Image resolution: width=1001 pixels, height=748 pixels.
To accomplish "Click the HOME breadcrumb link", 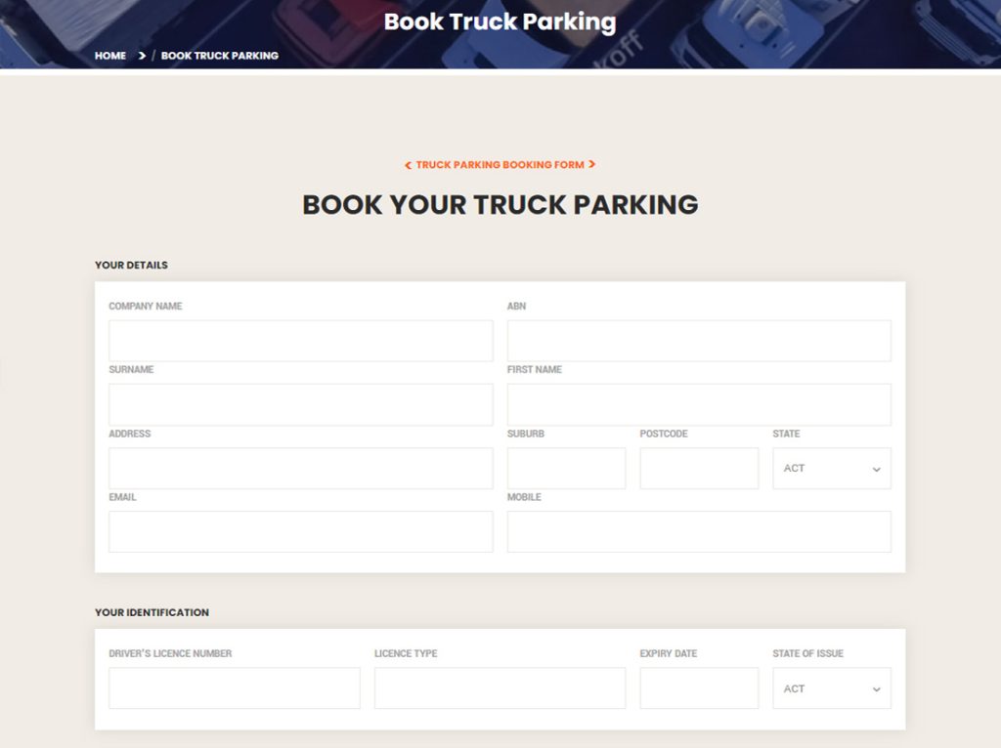I will [110, 56].
